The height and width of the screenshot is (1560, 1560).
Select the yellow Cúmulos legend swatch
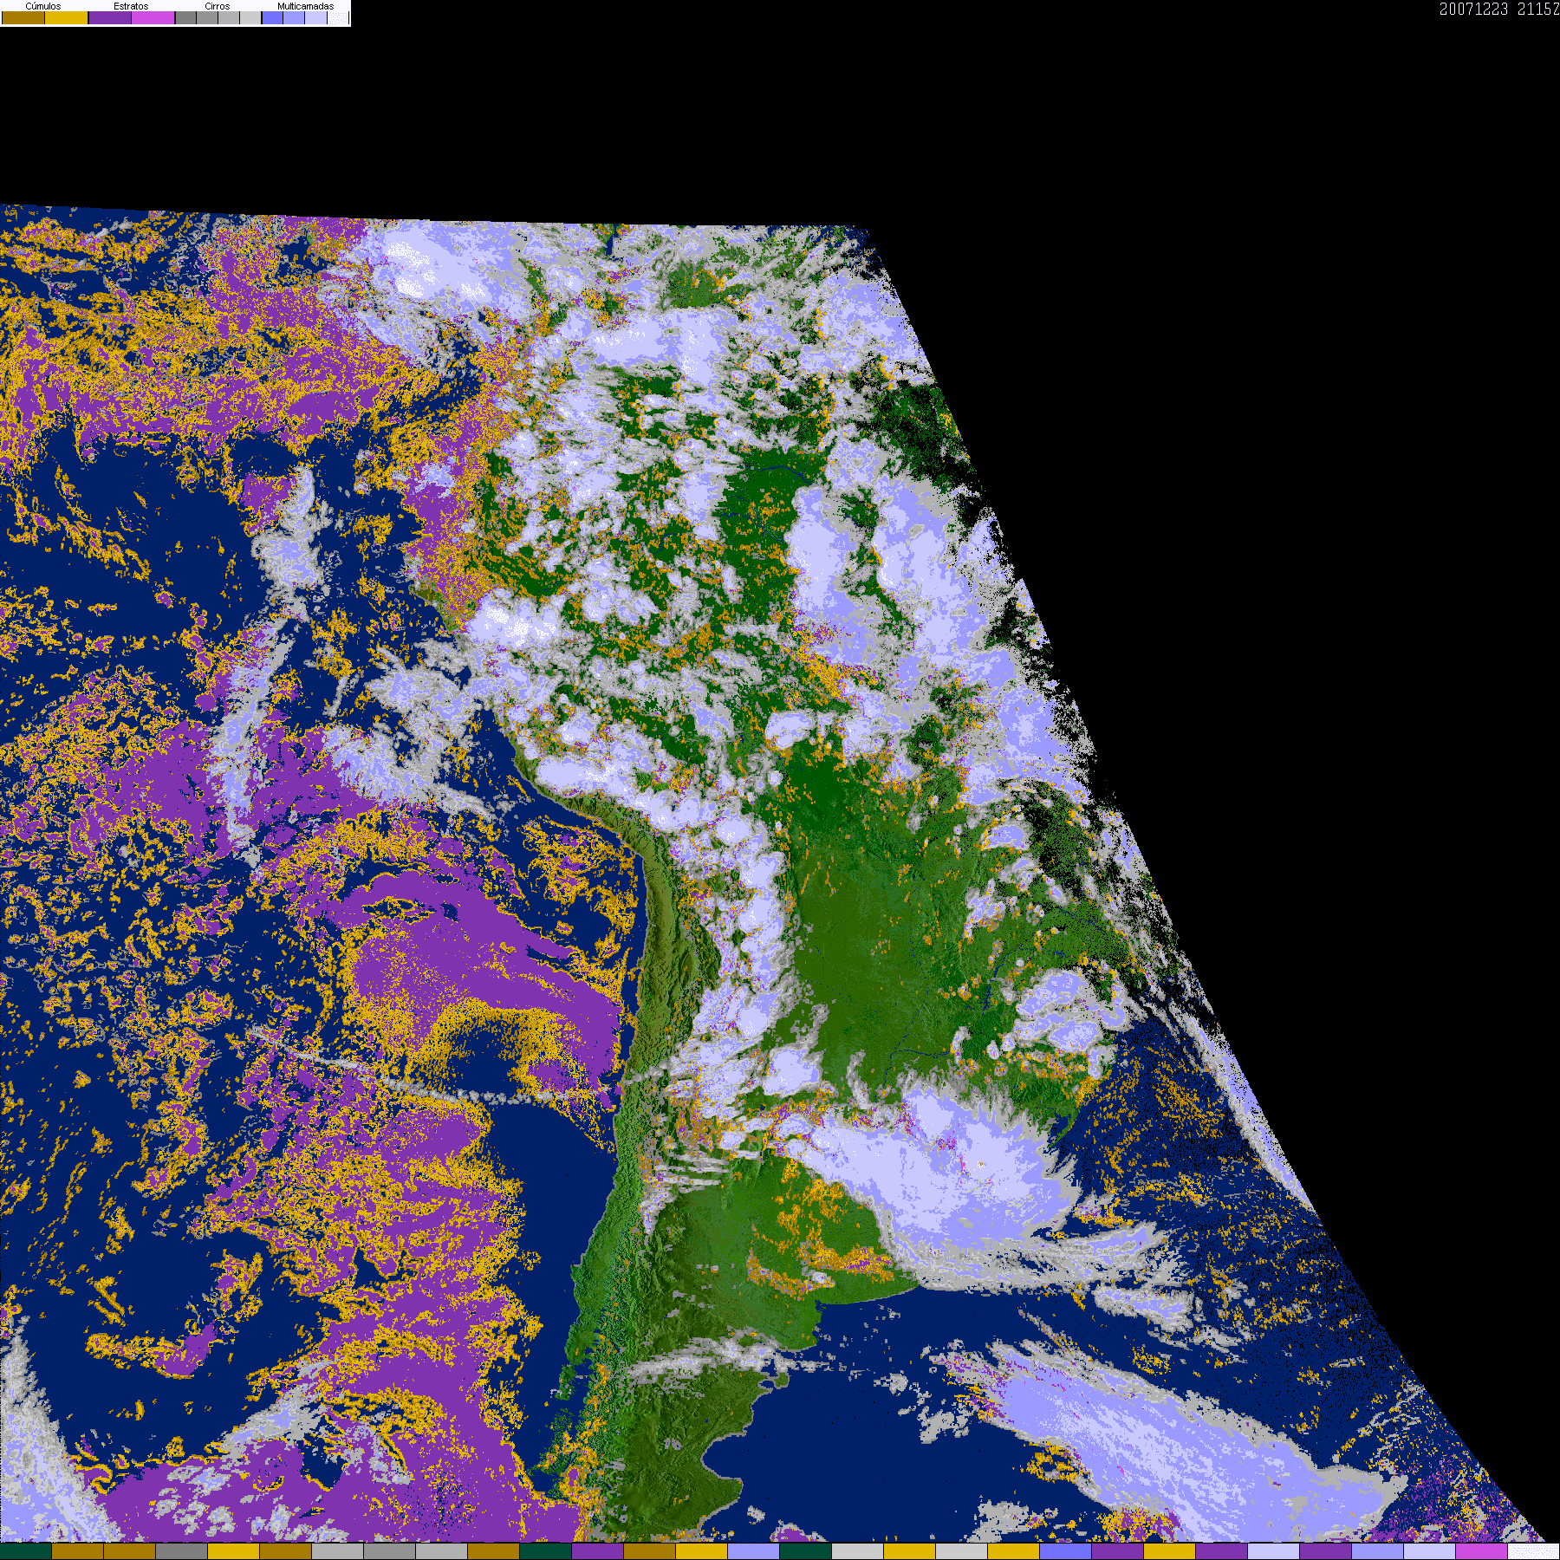click(67, 18)
